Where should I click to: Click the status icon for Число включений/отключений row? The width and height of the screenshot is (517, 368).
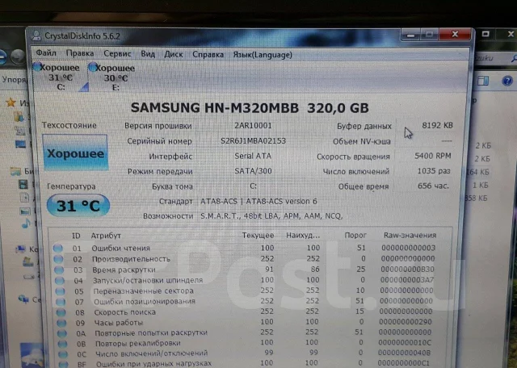click(x=63, y=353)
